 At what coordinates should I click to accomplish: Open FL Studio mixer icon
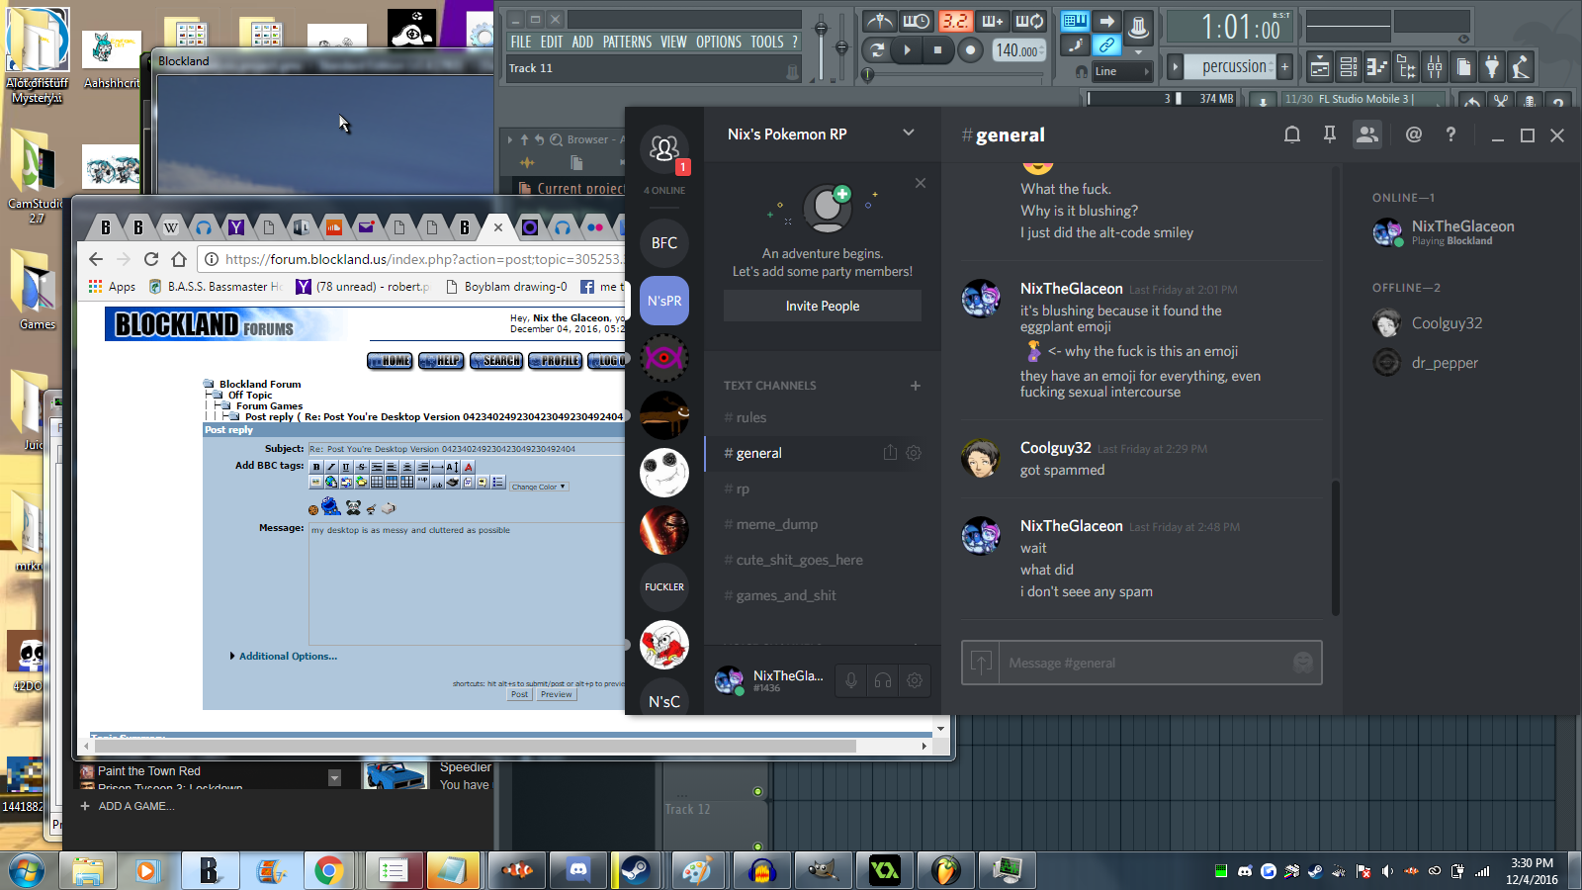(x=1435, y=67)
